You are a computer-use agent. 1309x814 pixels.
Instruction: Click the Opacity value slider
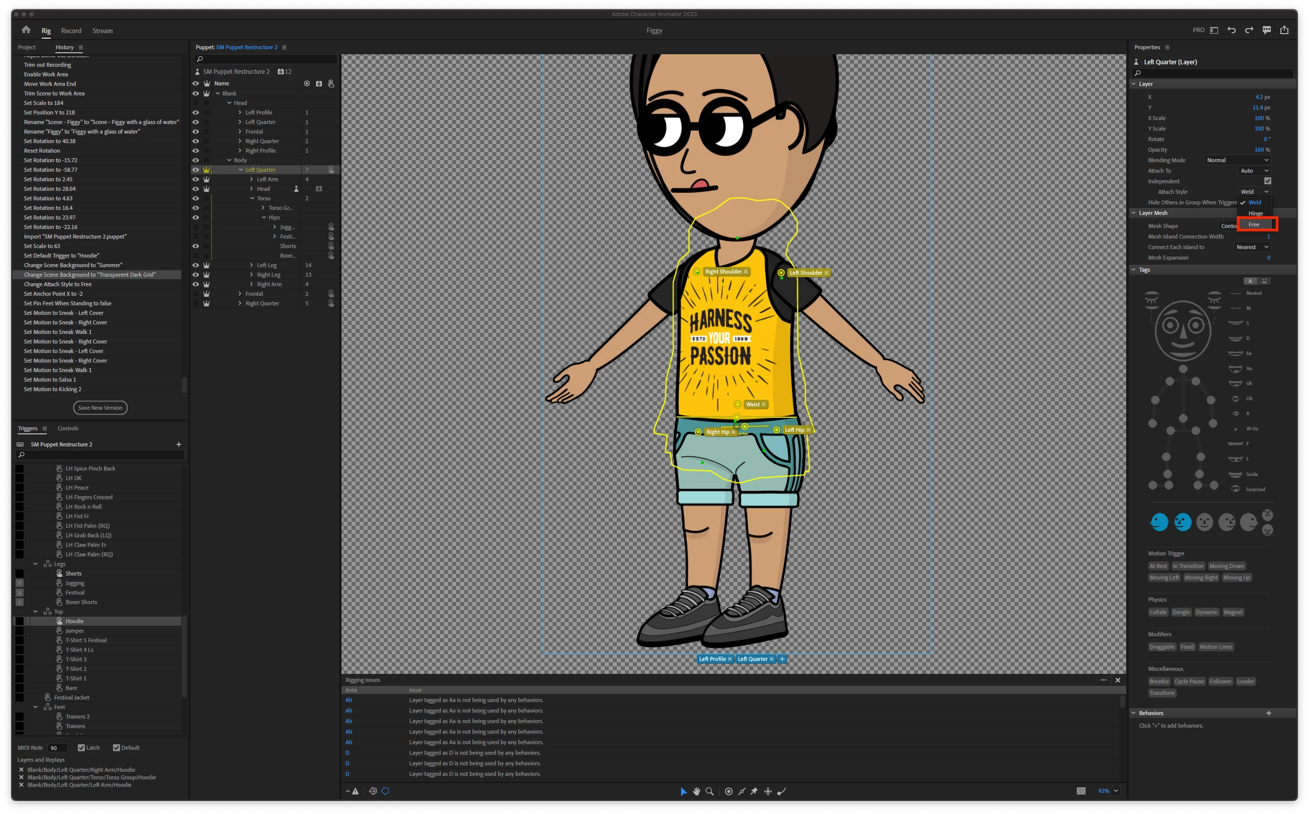[x=1258, y=150]
